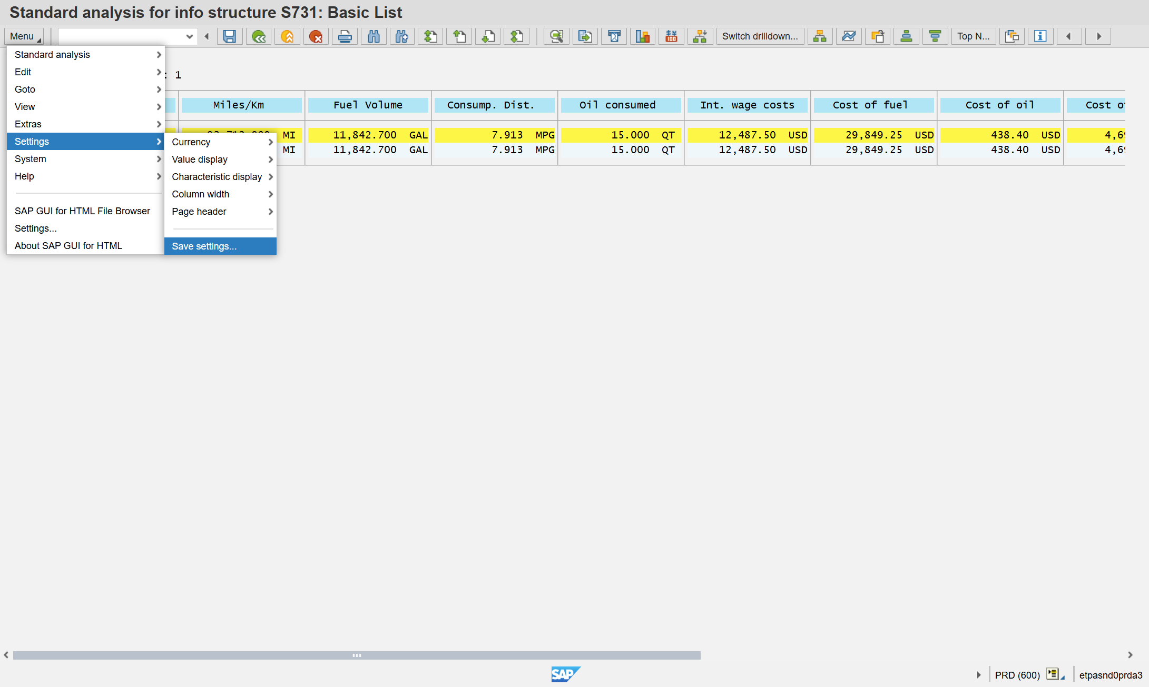Click the Top N... button
This screenshot has height=687, width=1149.
click(973, 36)
